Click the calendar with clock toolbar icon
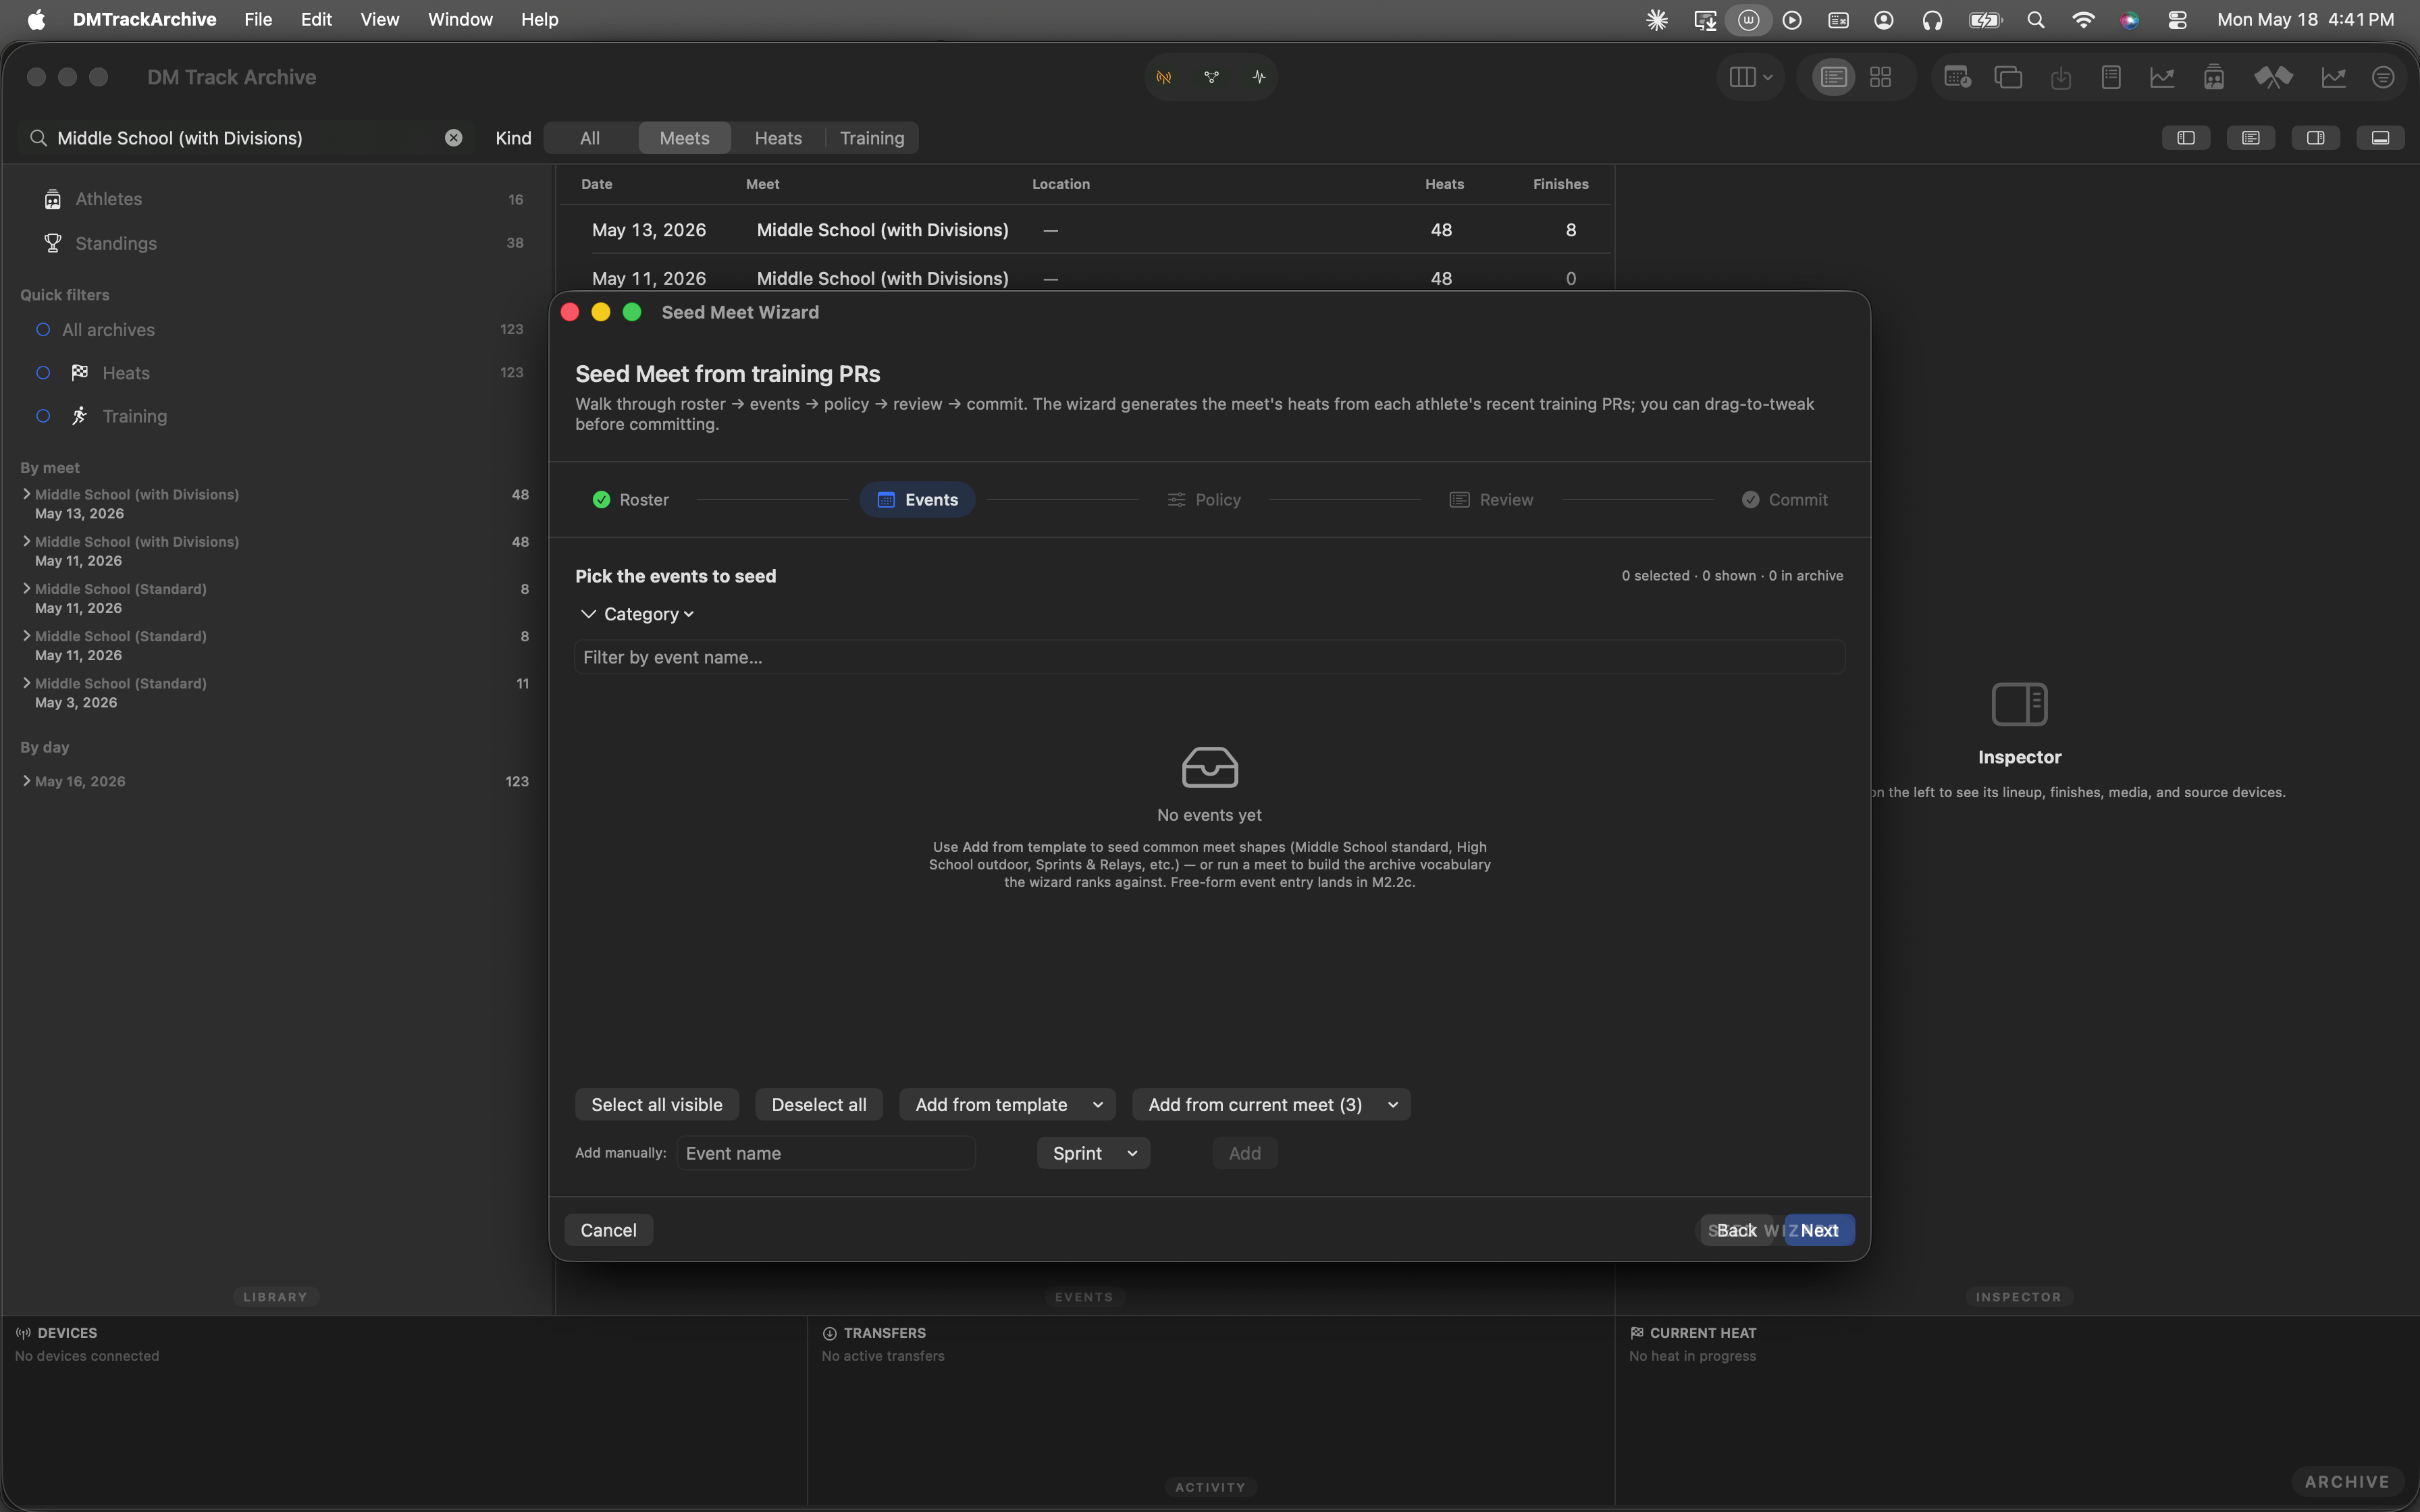The height and width of the screenshot is (1512, 2420). [1957, 77]
